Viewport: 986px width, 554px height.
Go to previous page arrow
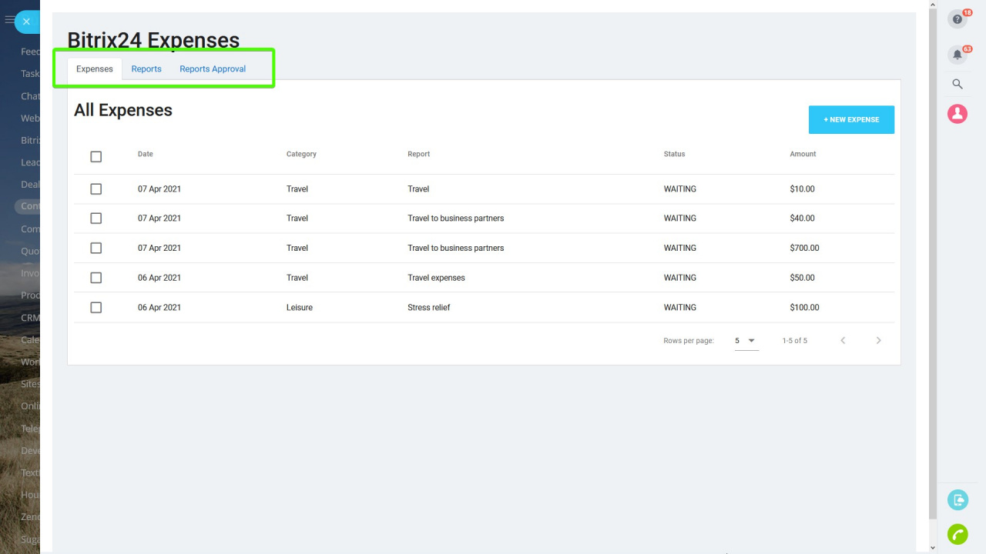843,340
